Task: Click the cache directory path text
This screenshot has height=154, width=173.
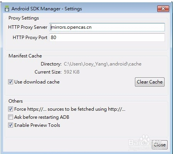Action: coord(103,64)
